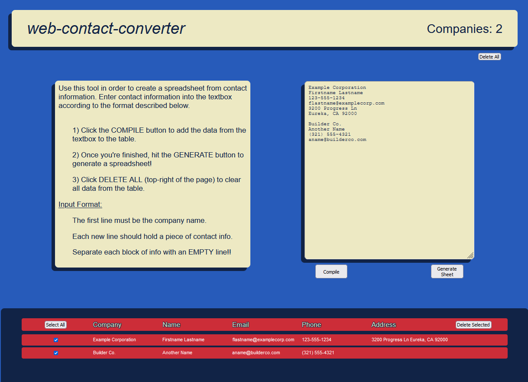Click the Example Corporation company cell
The width and height of the screenshot is (528, 382).
(114, 340)
